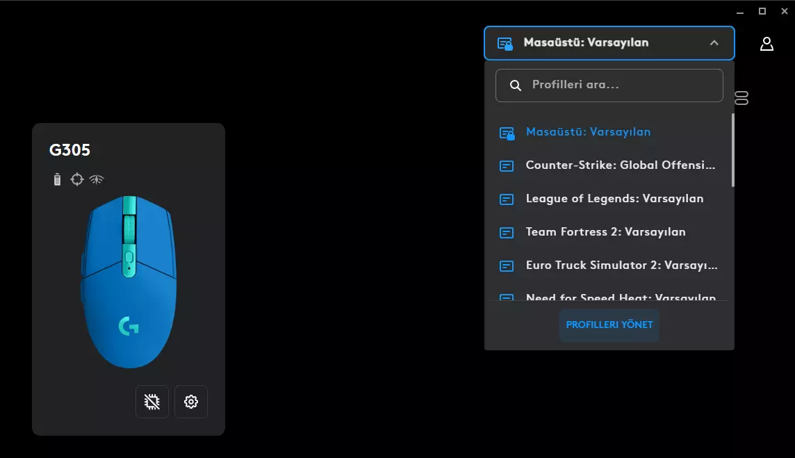795x458 pixels.
Task: Click profile icon next to Euro Truck Simulator 2
Action: 507,265
